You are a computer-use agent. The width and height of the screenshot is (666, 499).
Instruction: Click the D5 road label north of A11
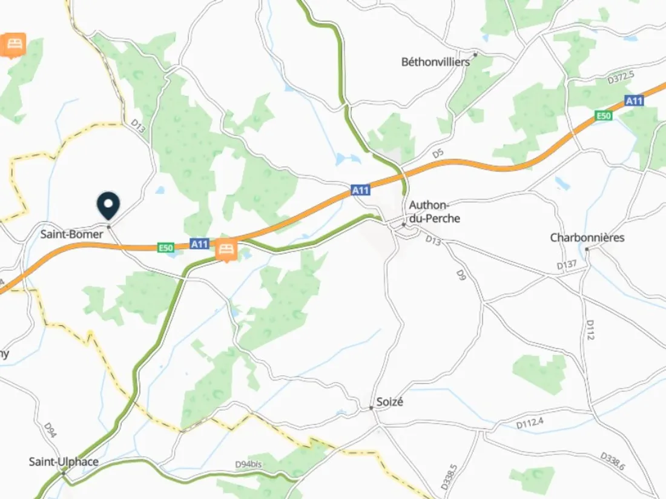coord(438,153)
